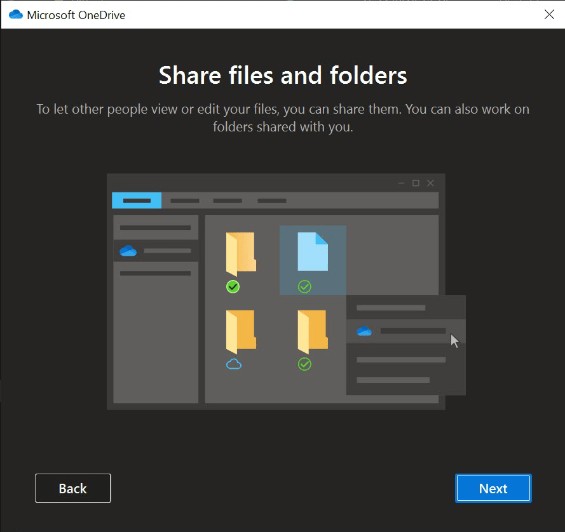Click the illustrated window's small X icon
The width and height of the screenshot is (565, 532).
(430, 183)
